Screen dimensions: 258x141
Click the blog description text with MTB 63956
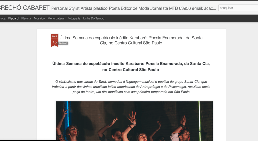pos(133,8)
